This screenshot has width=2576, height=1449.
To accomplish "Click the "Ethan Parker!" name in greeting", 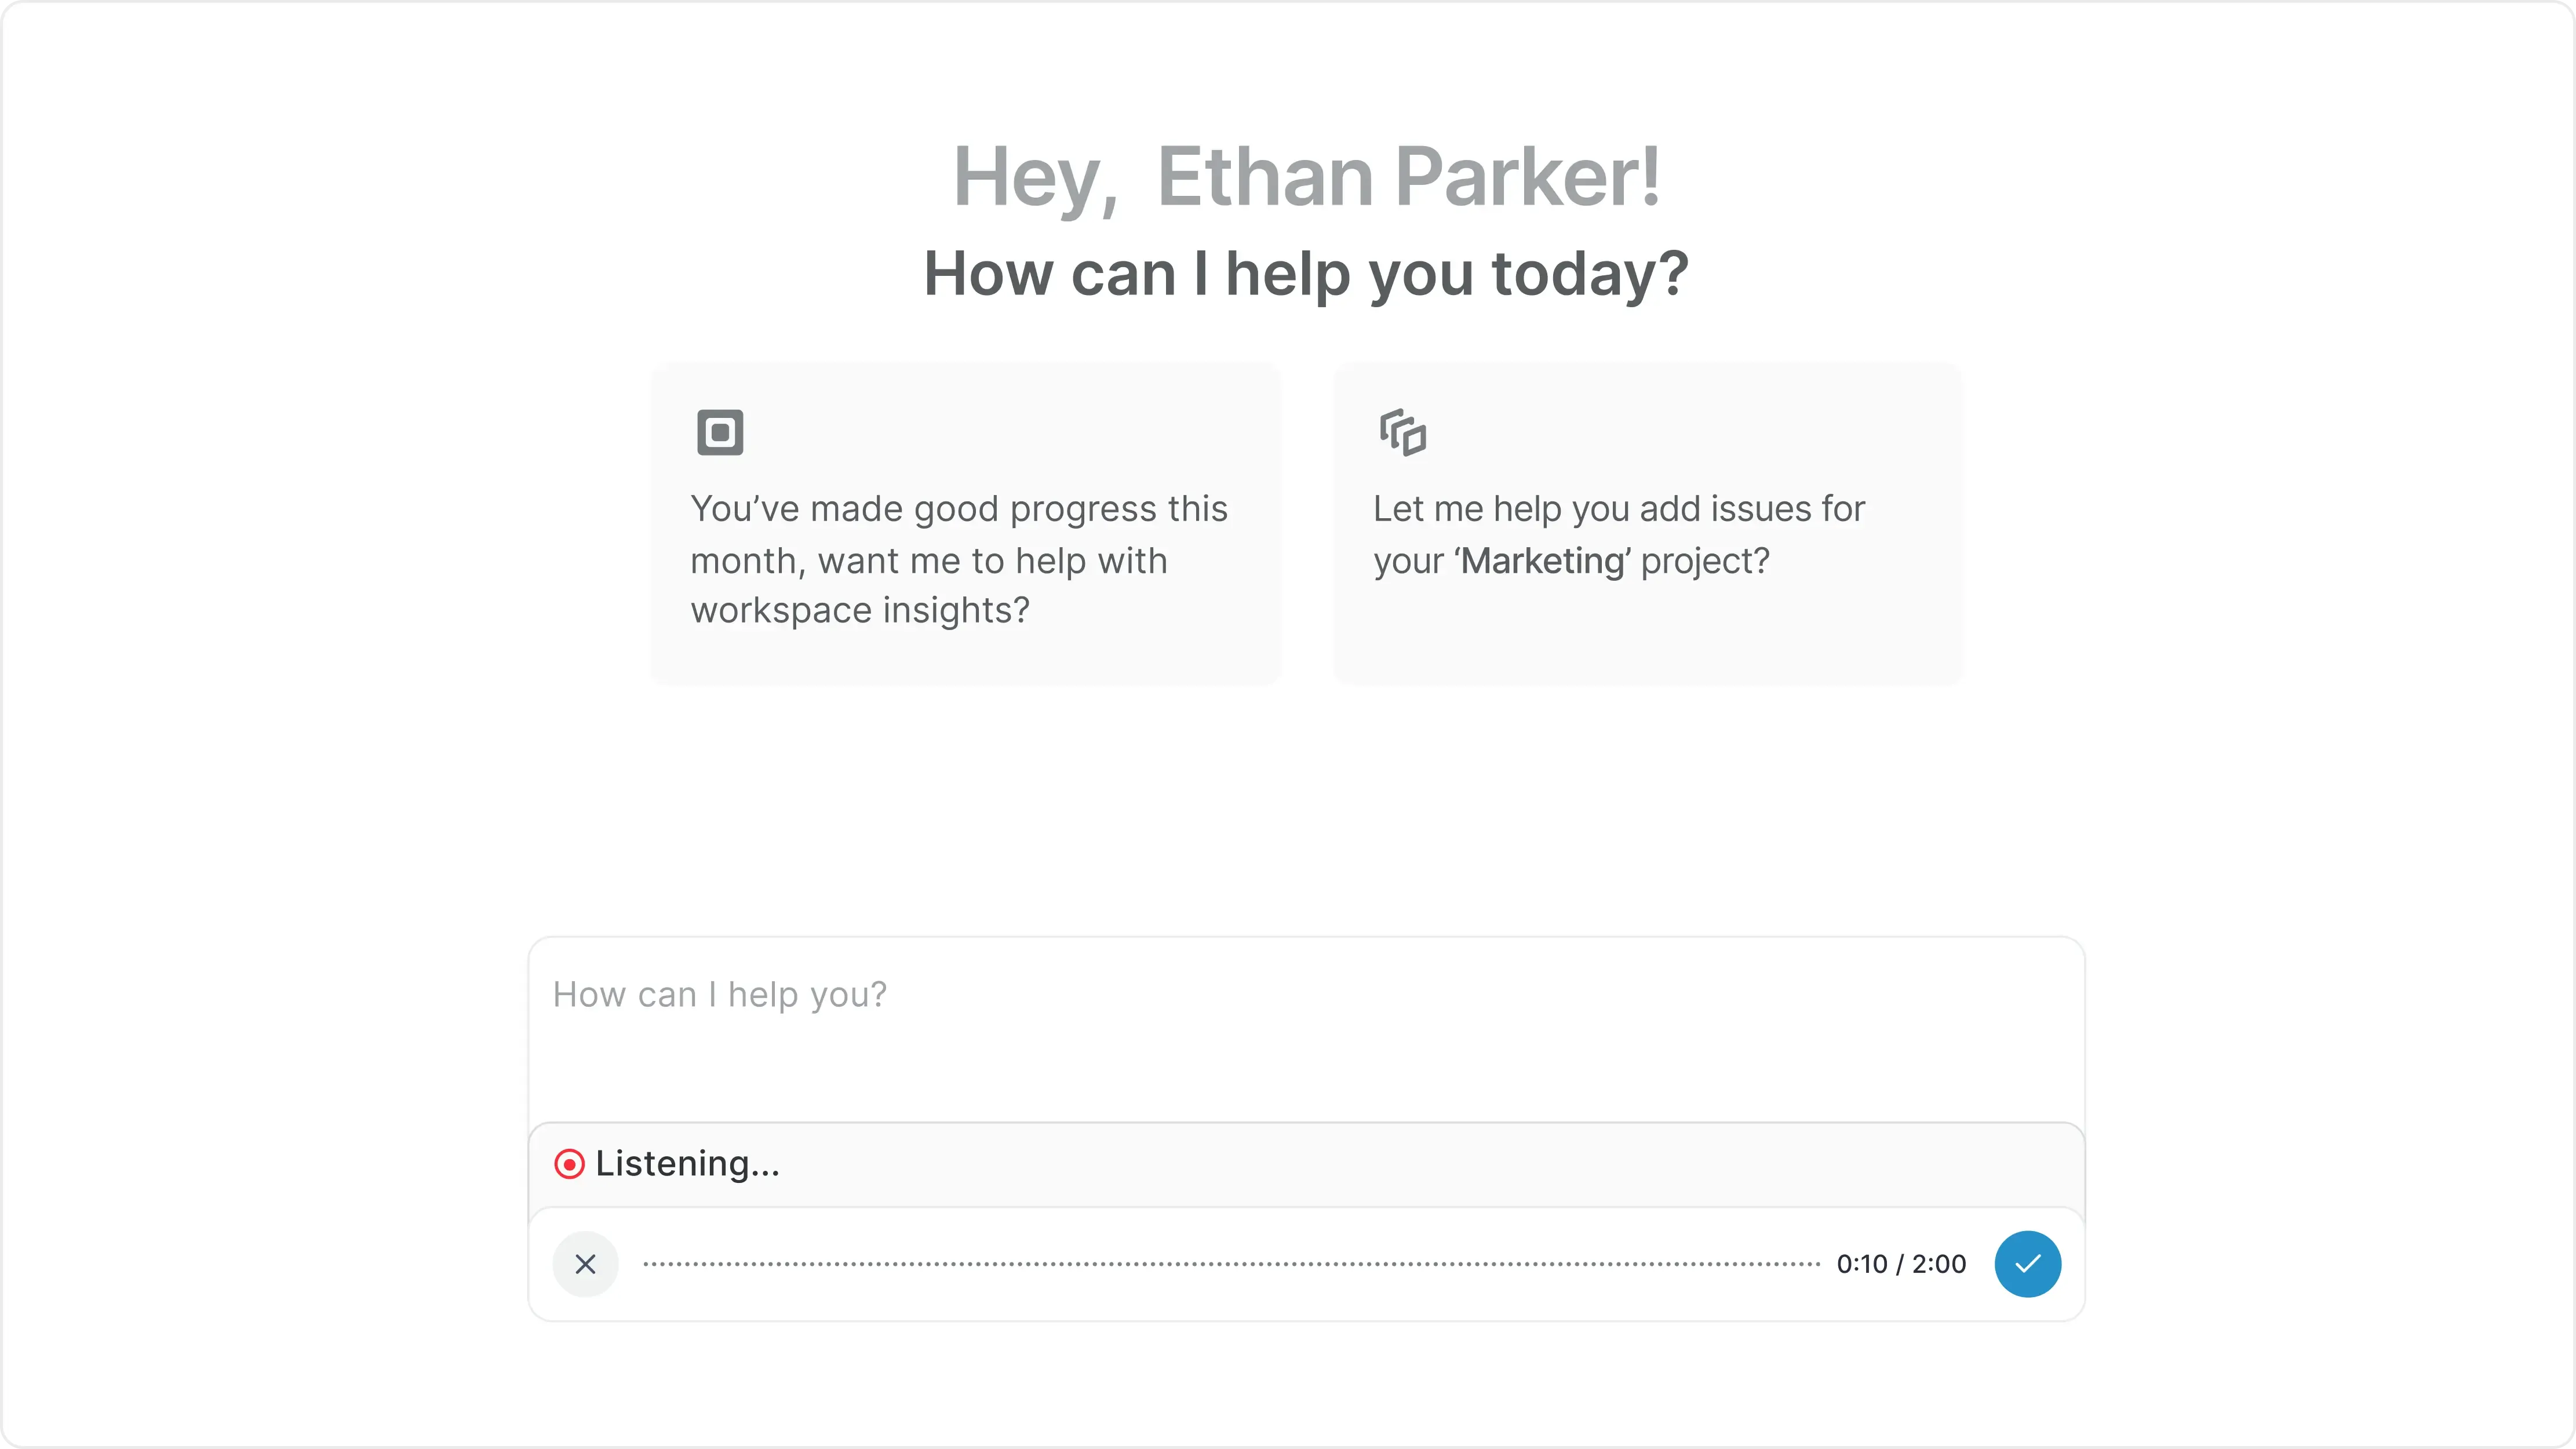I will pos(1408,177).
